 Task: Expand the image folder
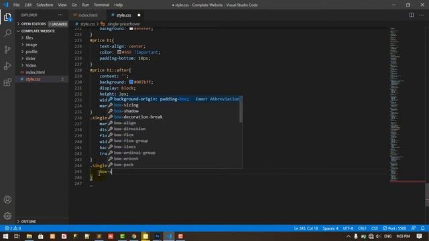42,45
